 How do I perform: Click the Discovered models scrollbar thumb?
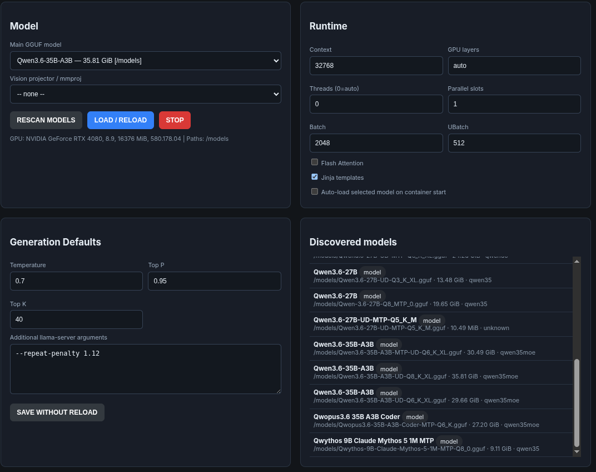click(x=577, y=403)
